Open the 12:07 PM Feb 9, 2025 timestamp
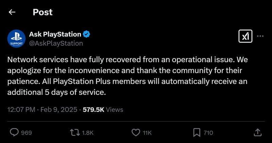 (x=42, y=110)
